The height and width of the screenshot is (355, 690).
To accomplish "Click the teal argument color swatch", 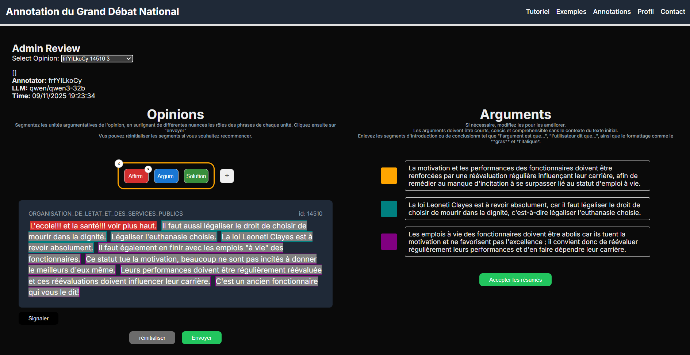I will 389,209.
